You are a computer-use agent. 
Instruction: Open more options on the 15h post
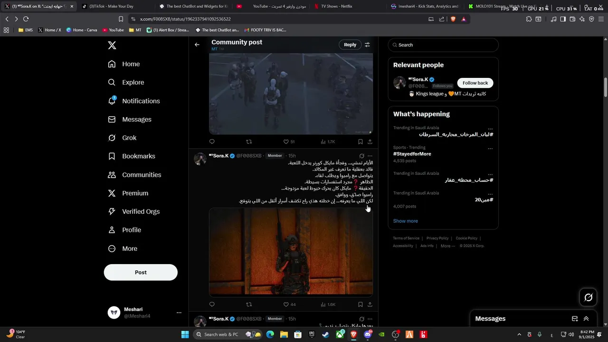pos(370,156)
